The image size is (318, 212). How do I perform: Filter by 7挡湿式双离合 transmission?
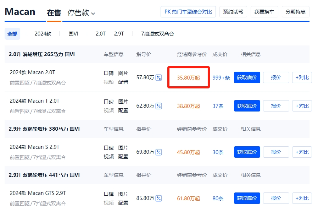(x=157, y=34)
